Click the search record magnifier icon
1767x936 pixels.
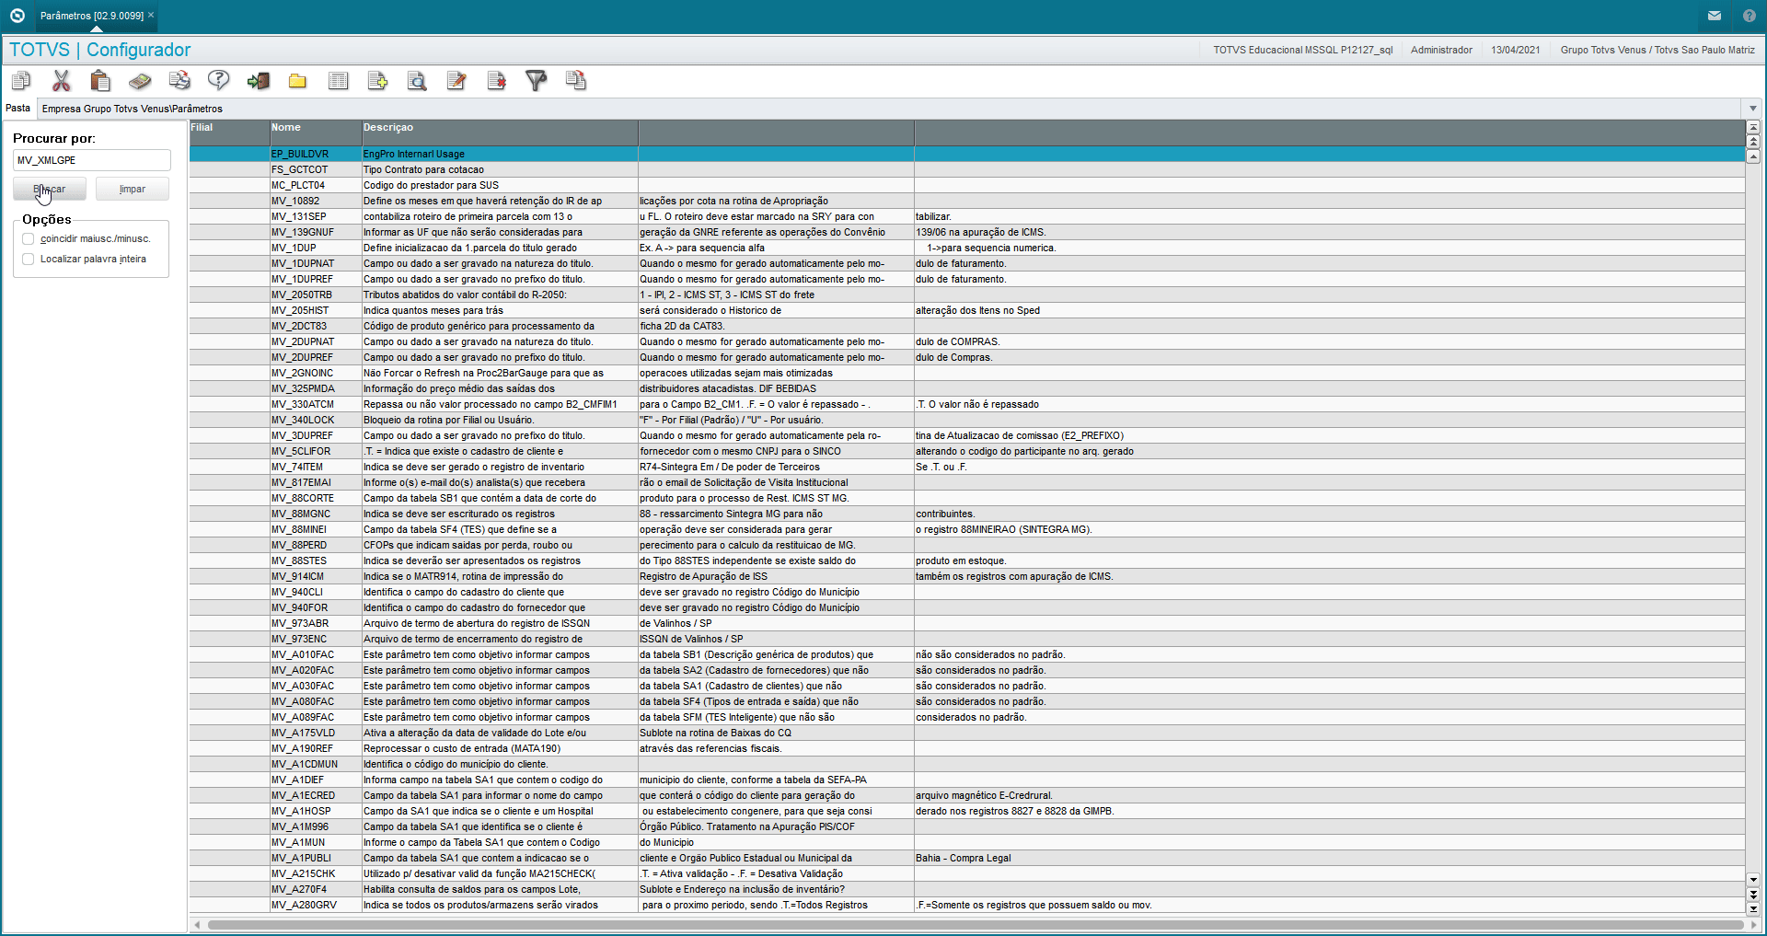pyautogui.click(x=417, y=81)
